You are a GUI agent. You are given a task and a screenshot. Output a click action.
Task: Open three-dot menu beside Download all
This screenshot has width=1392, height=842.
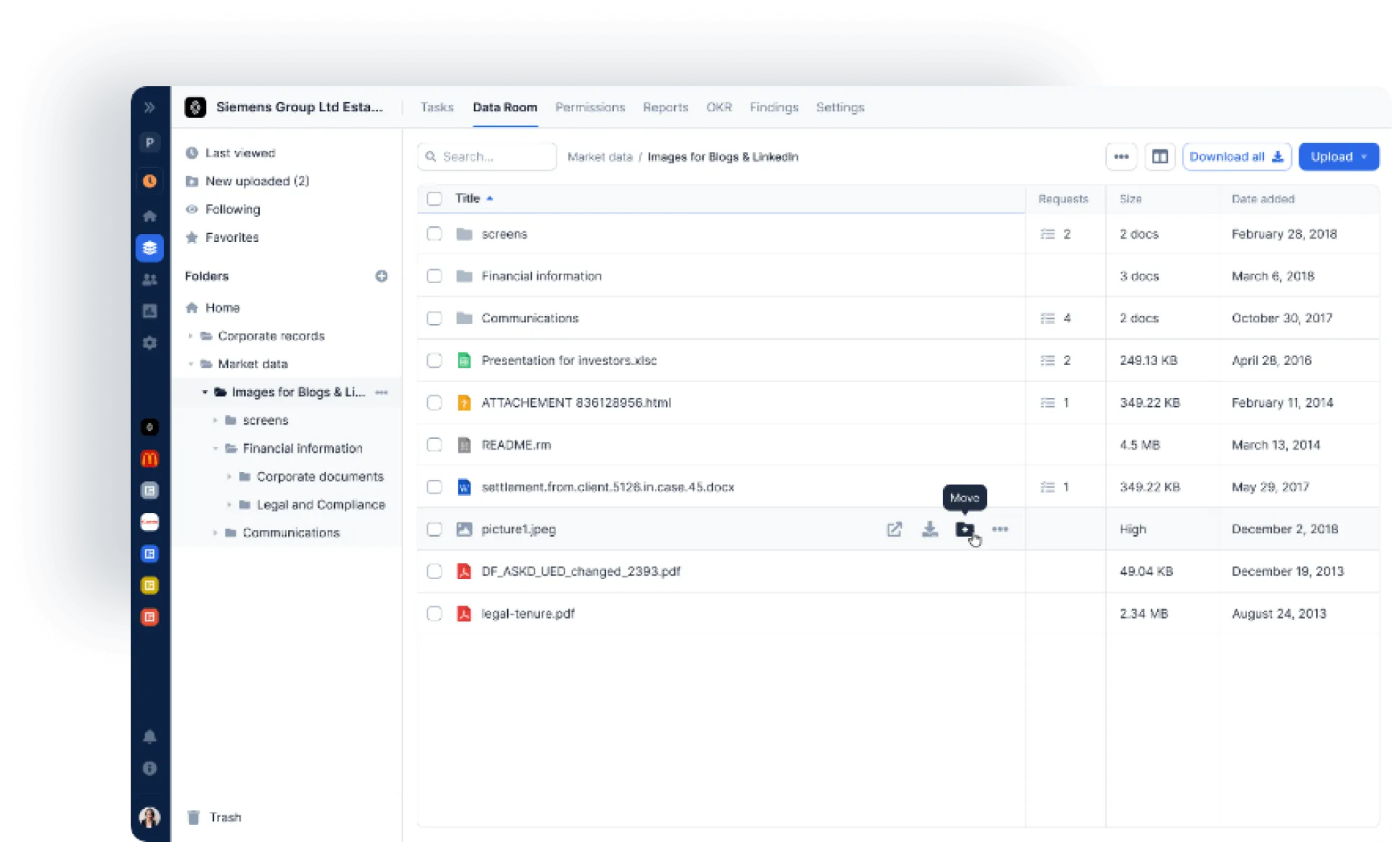[x=1120, y=157]
